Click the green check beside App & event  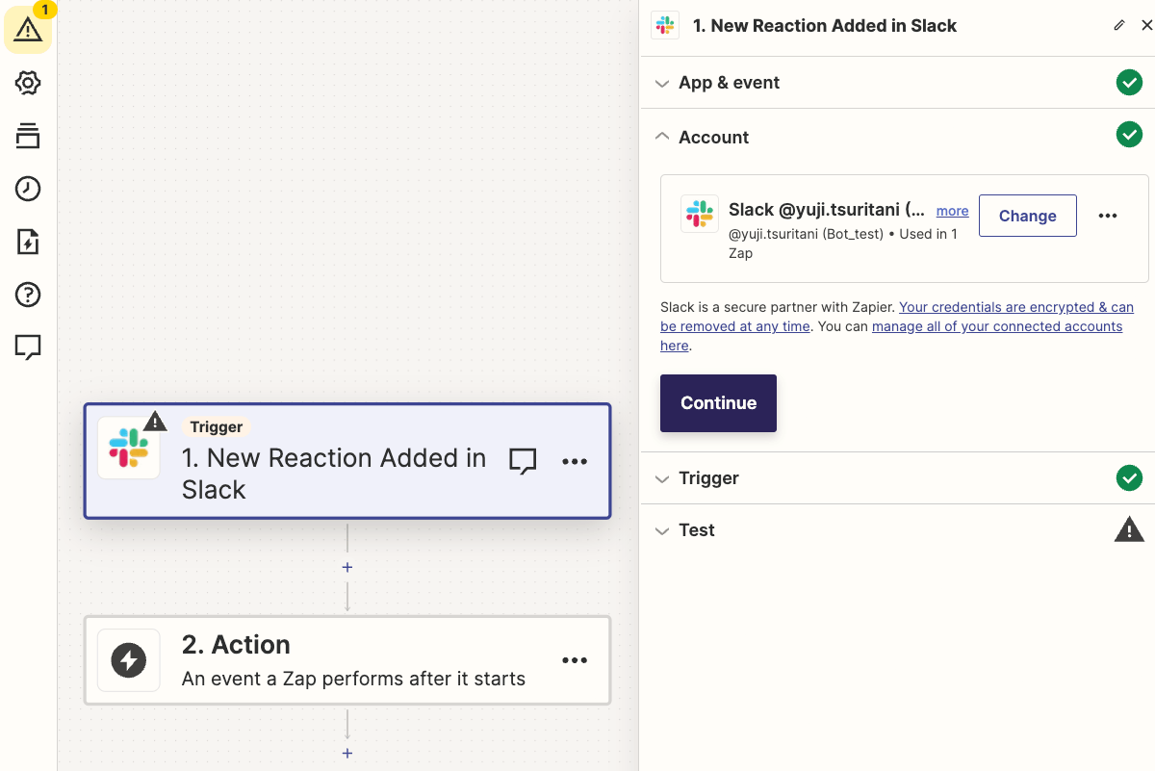pyautogui.click(x=1129, y=83)
